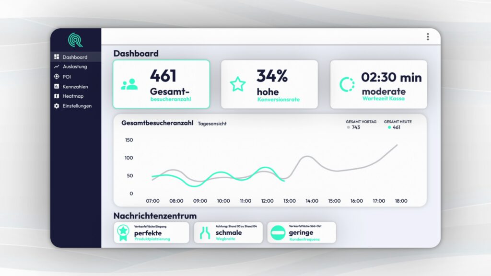Open the three-dot options menu
The height and width of the screenshot is (276, 491).
(428, 37)
